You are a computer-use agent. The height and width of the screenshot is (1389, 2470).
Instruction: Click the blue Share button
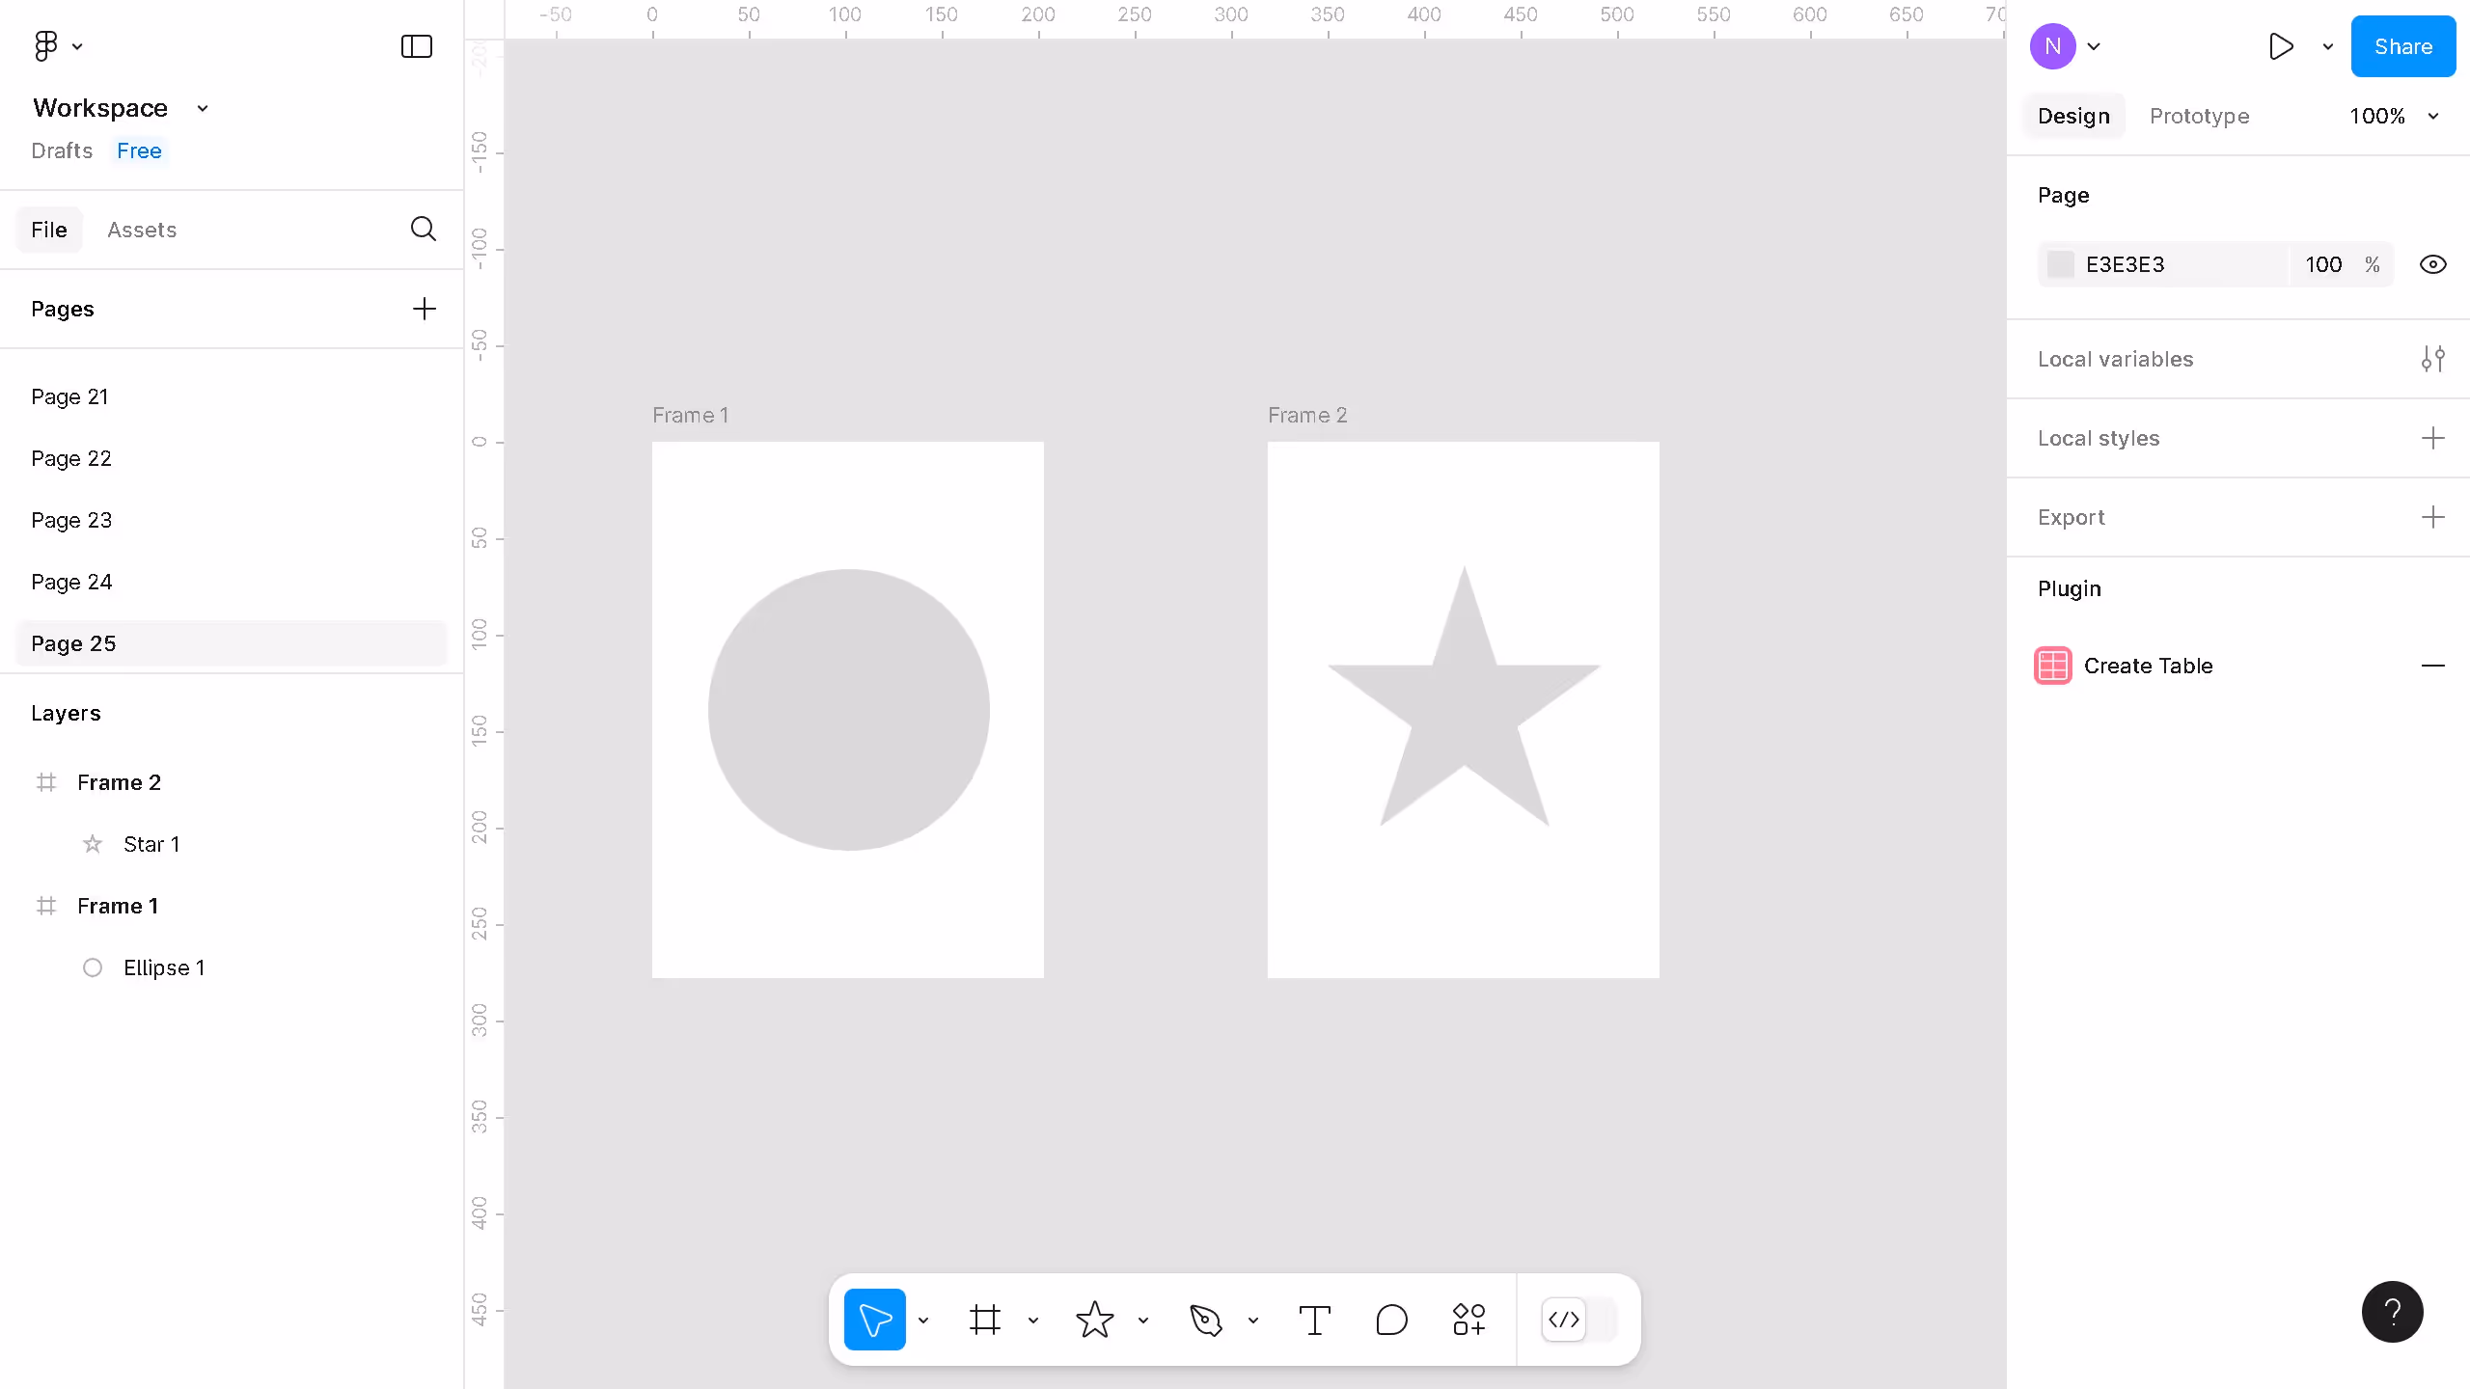(2402, 46)
